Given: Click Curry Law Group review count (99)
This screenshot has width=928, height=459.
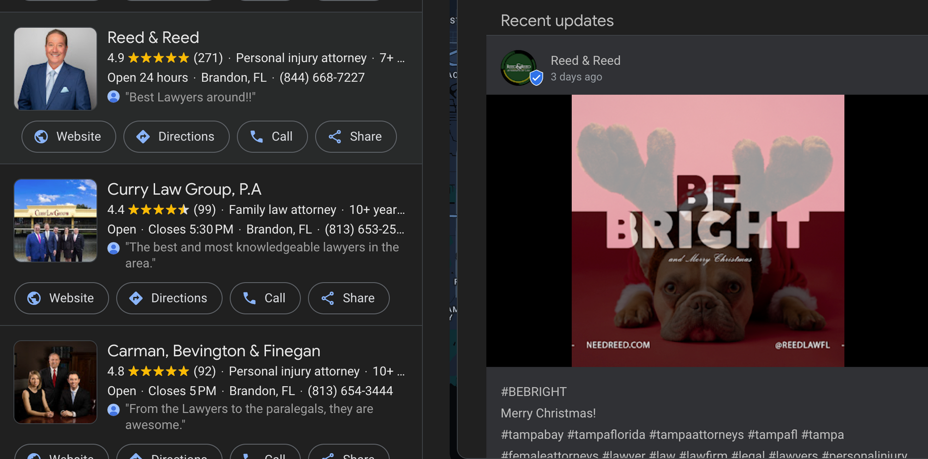Looking at the screenshot, I should coord(204,209).
